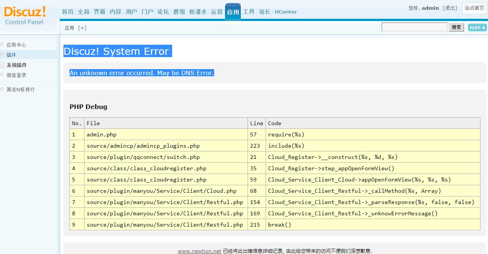
Task: Click the include(%s) code cell
Action: pyautogui.click(x=373, y=146)
